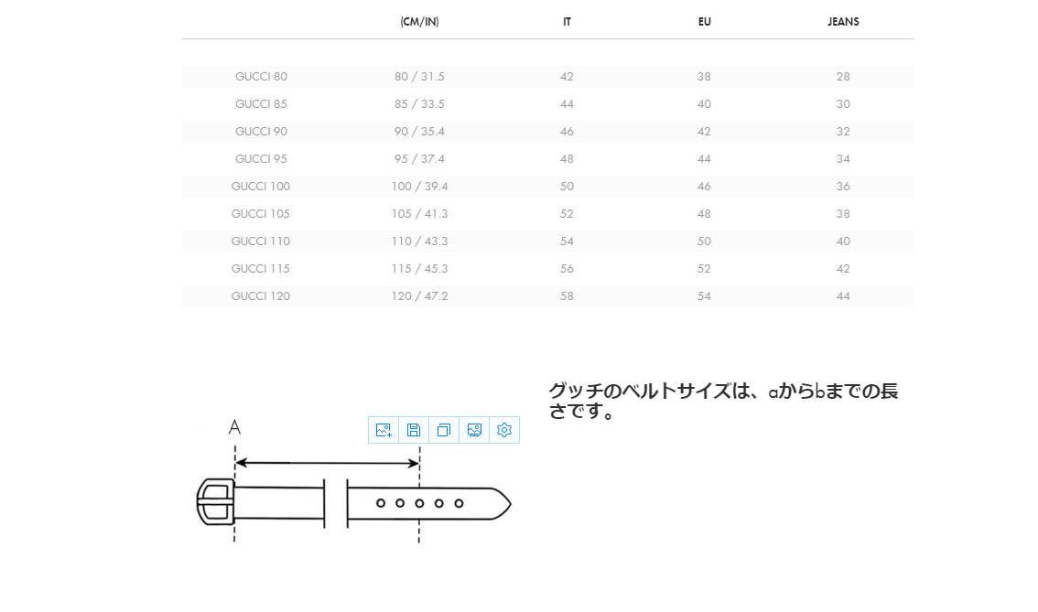Image resolution: width=1038 pixels, height=612 pixels.
Task: Click the 105 / 41.3 measurement cell
Action: pyautogui.click(x=419, y=214)
